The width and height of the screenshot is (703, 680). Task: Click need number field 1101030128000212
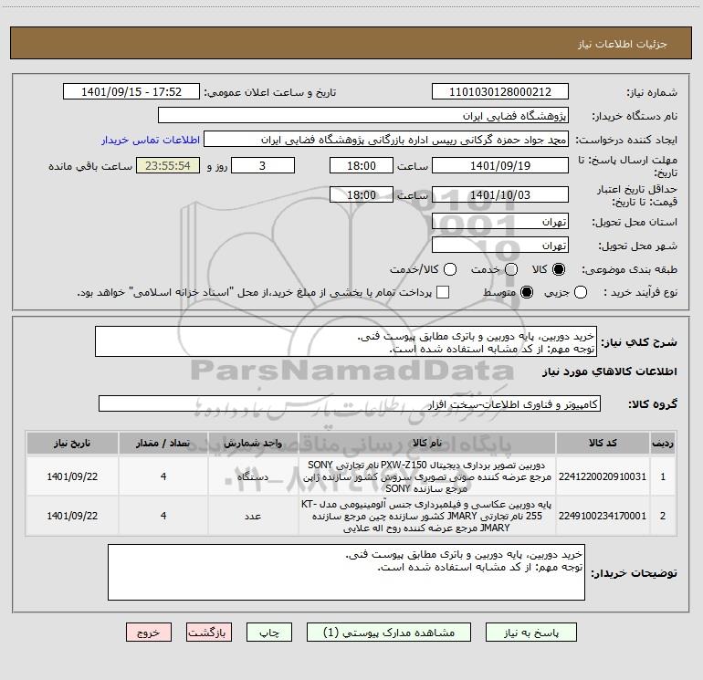[x=500, y=92]
